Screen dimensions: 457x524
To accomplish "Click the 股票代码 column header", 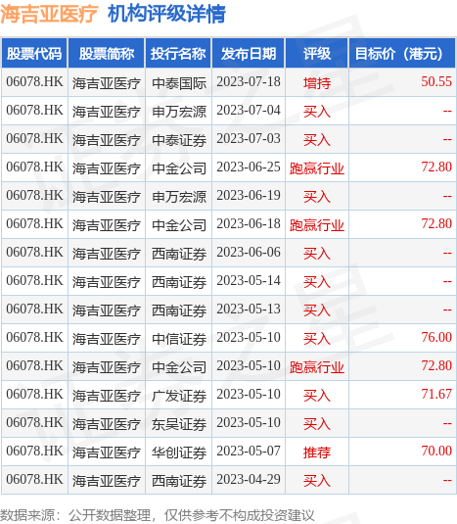I will point(34,54).
